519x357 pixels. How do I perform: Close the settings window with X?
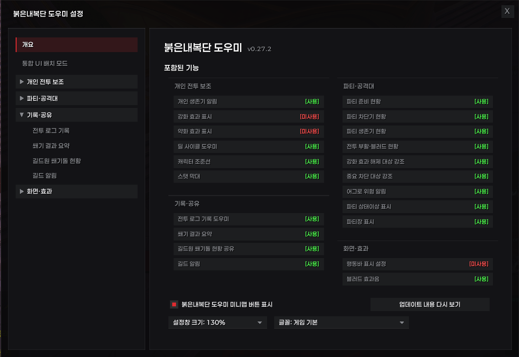[x=507, y=11]
